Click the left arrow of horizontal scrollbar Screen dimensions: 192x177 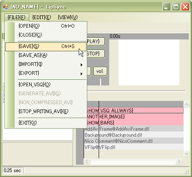click(87, 162)
